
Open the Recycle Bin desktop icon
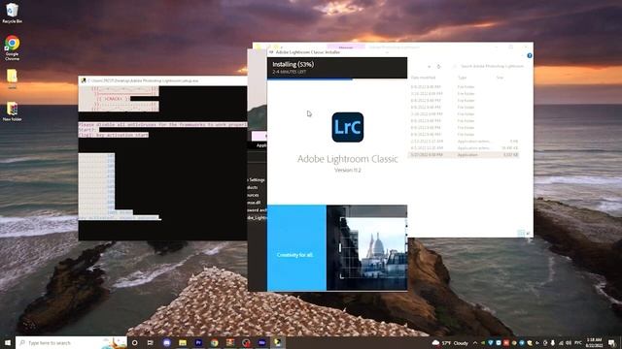point(12,13)
